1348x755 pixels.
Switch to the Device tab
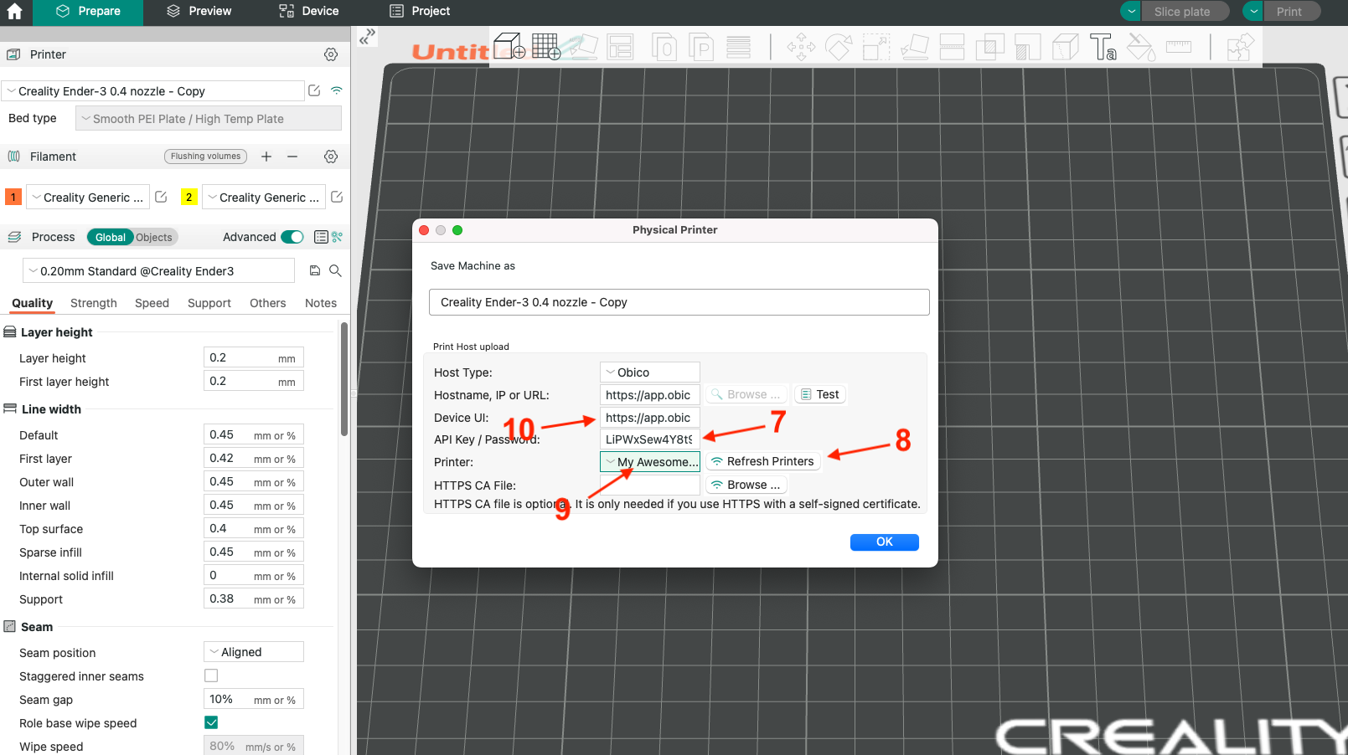[x=309, y=12]
